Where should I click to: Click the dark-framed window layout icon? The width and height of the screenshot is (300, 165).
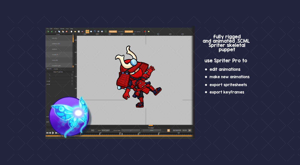tap(95, 32)
